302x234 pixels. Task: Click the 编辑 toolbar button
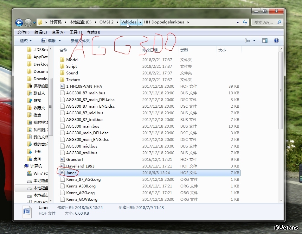tap(48, 41)
